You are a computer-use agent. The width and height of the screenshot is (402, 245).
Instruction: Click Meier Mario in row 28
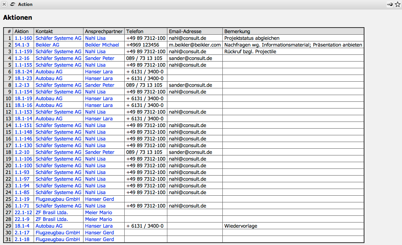pos(98,219)
